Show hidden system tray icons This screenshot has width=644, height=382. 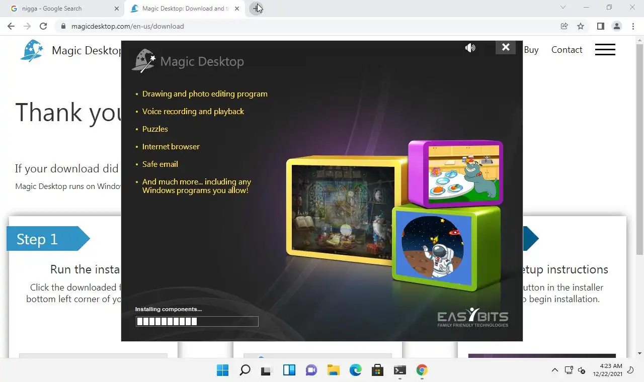[554, 370]
